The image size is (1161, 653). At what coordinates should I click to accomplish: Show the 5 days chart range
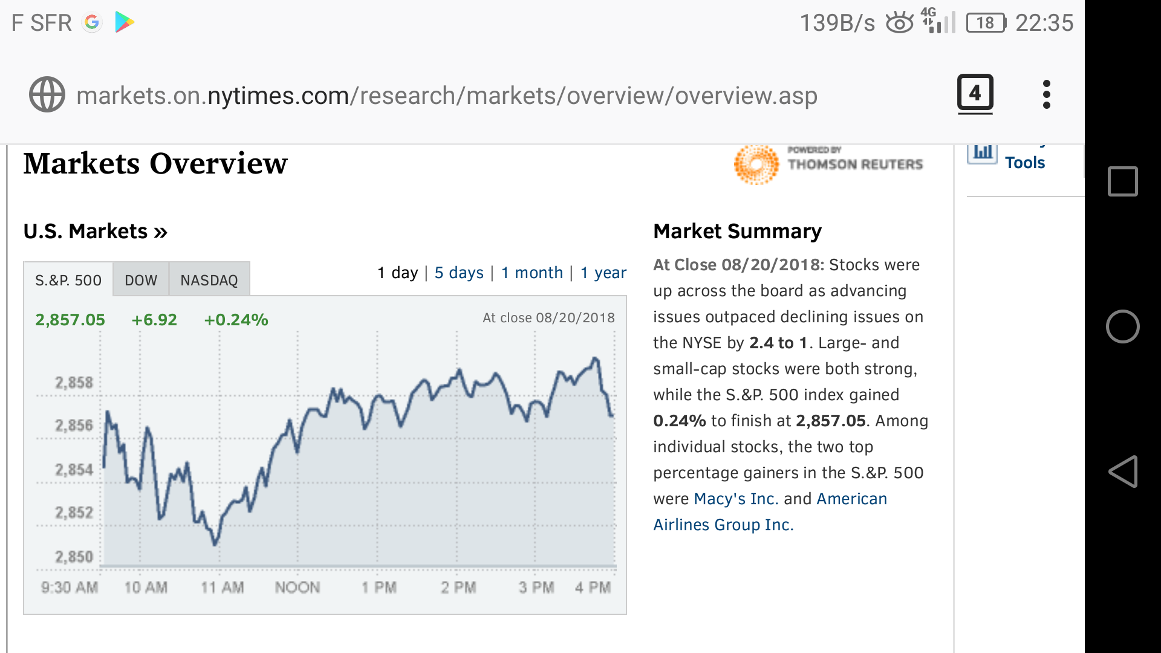[x=459, y=273]
